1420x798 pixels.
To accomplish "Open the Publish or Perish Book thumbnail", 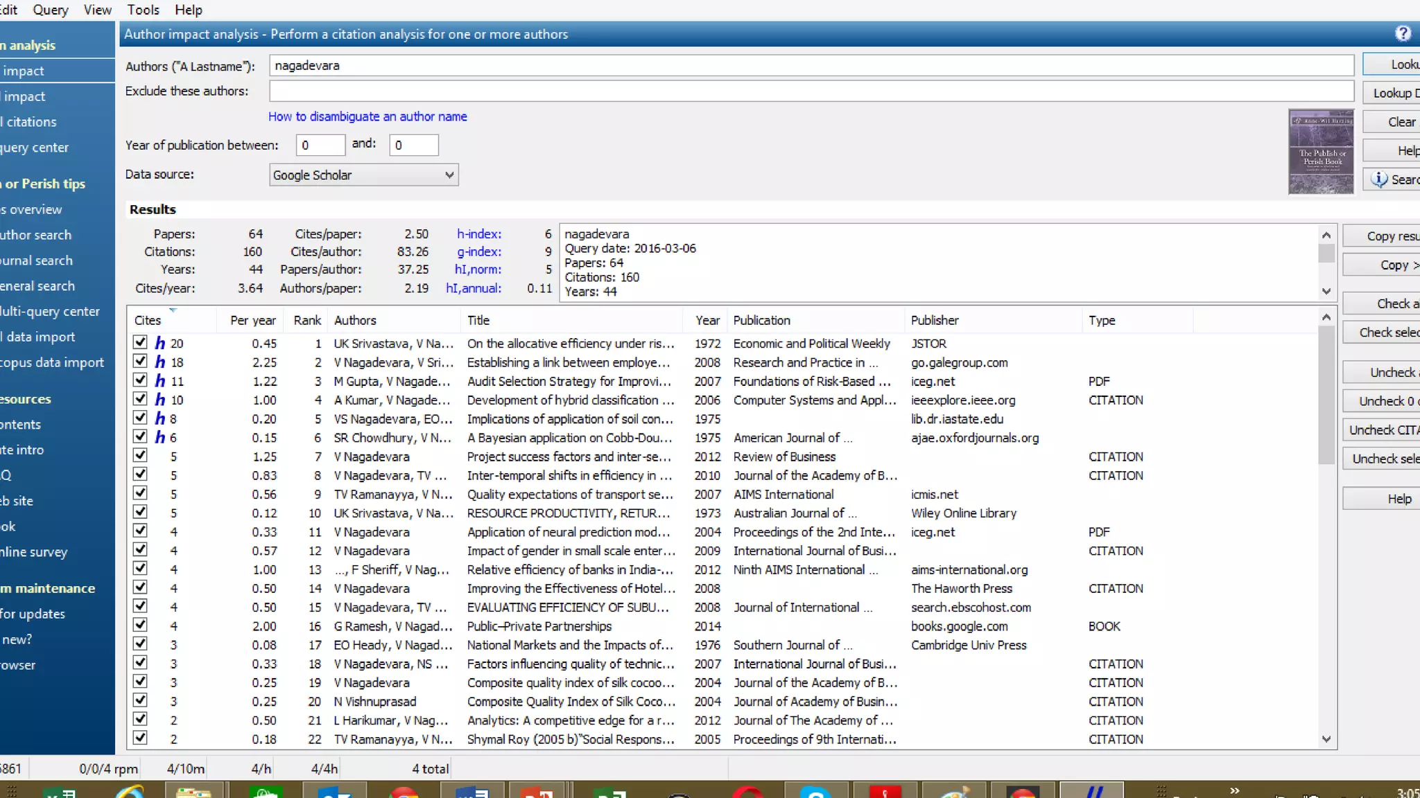I will [1320, 152].
